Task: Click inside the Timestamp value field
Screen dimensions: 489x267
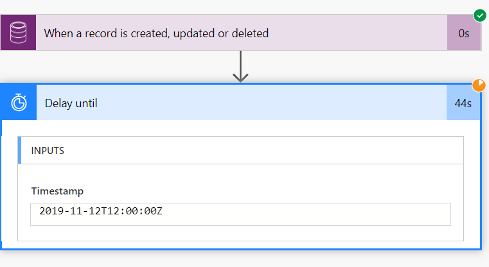Action: [240, 214]
